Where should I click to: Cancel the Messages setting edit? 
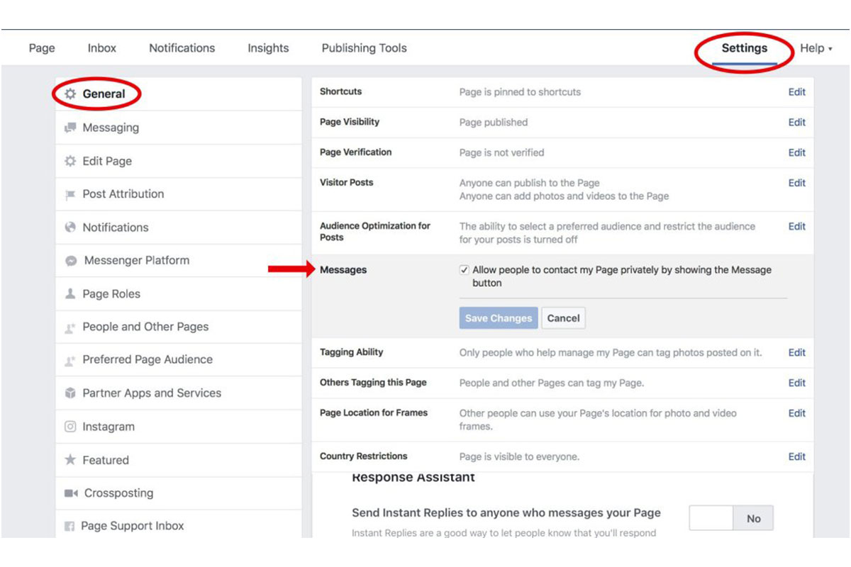click(563, 318)
